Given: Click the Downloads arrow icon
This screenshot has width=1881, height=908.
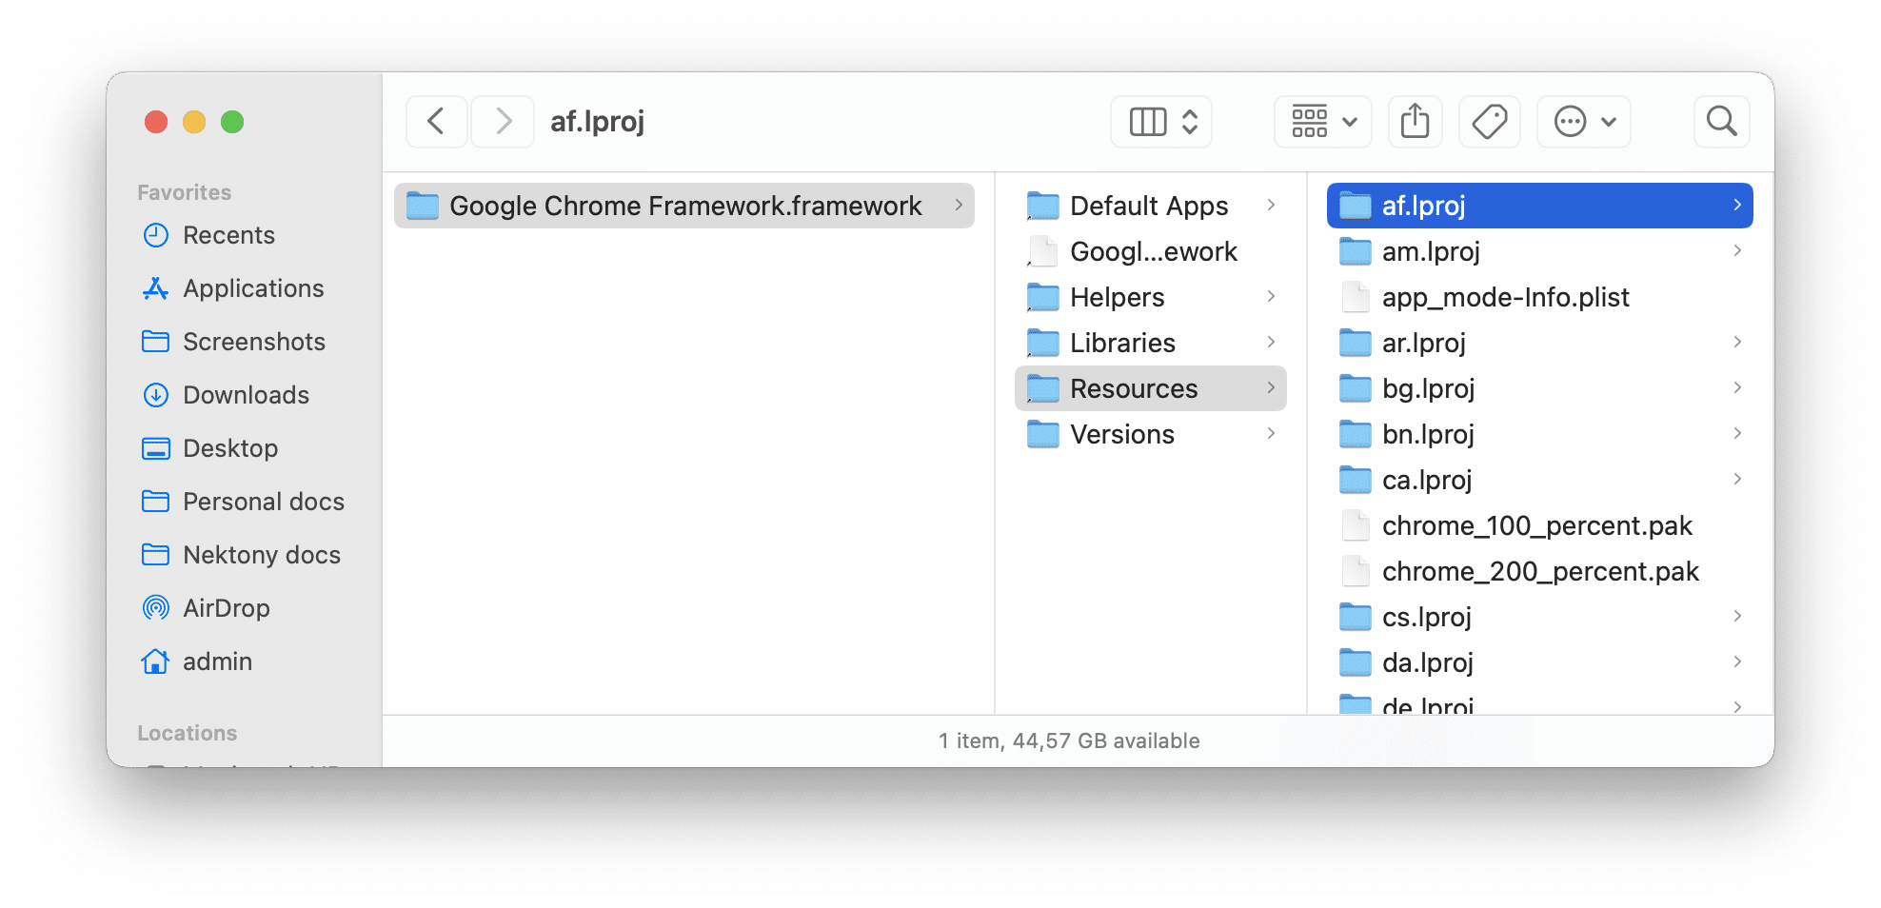Looking at the screenshot, I should pyautogui.click(x=155, y=395).
